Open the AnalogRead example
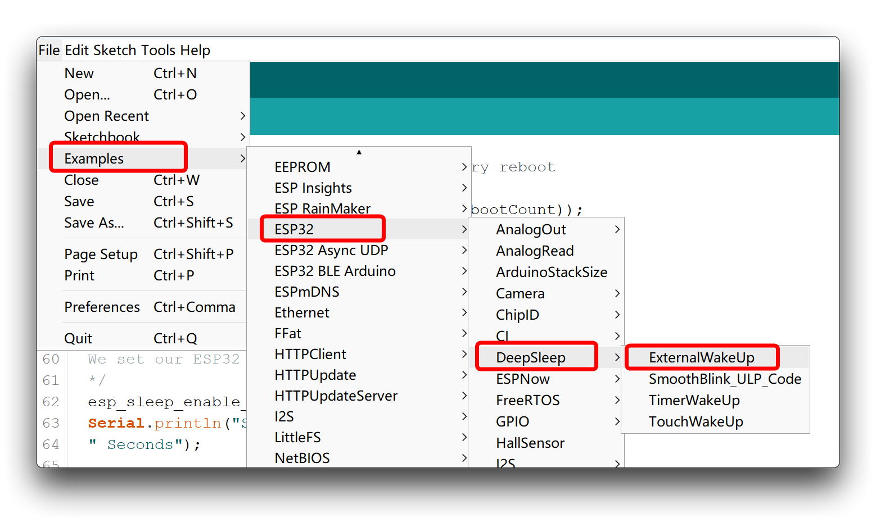 coord(547,251)
